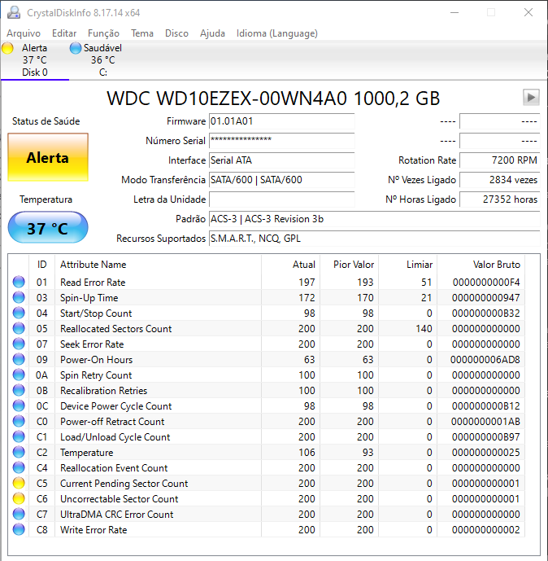
Task: Open the Arquivo menu
Action: tap(24, 33)
